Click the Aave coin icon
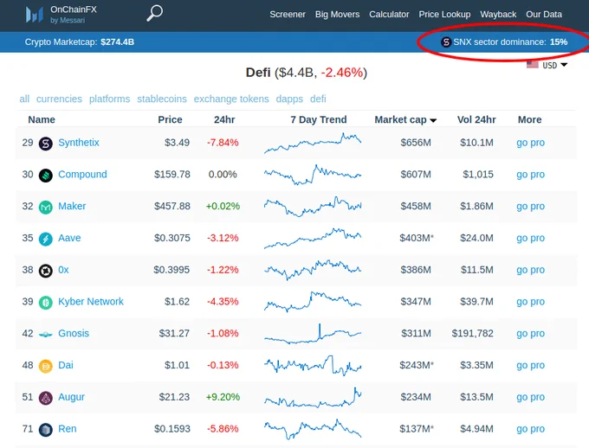This screenshot has height=448, width=589. pyautogui.click(x=46, y=239)
